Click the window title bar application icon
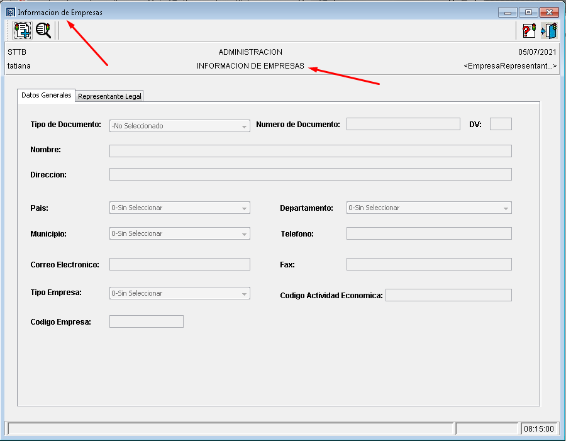This screenshot has height=441, width=566. 10,12
